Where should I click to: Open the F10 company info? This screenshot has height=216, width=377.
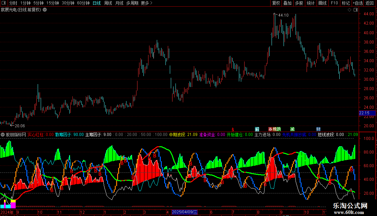pyautogui.click(x=334, y=3)
